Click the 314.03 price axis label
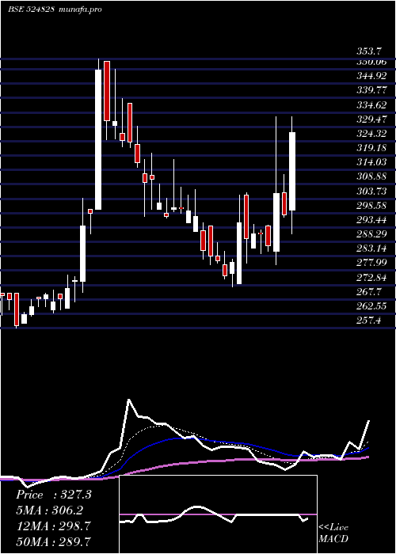Screen dimensions: 396x554 point(371,162)
